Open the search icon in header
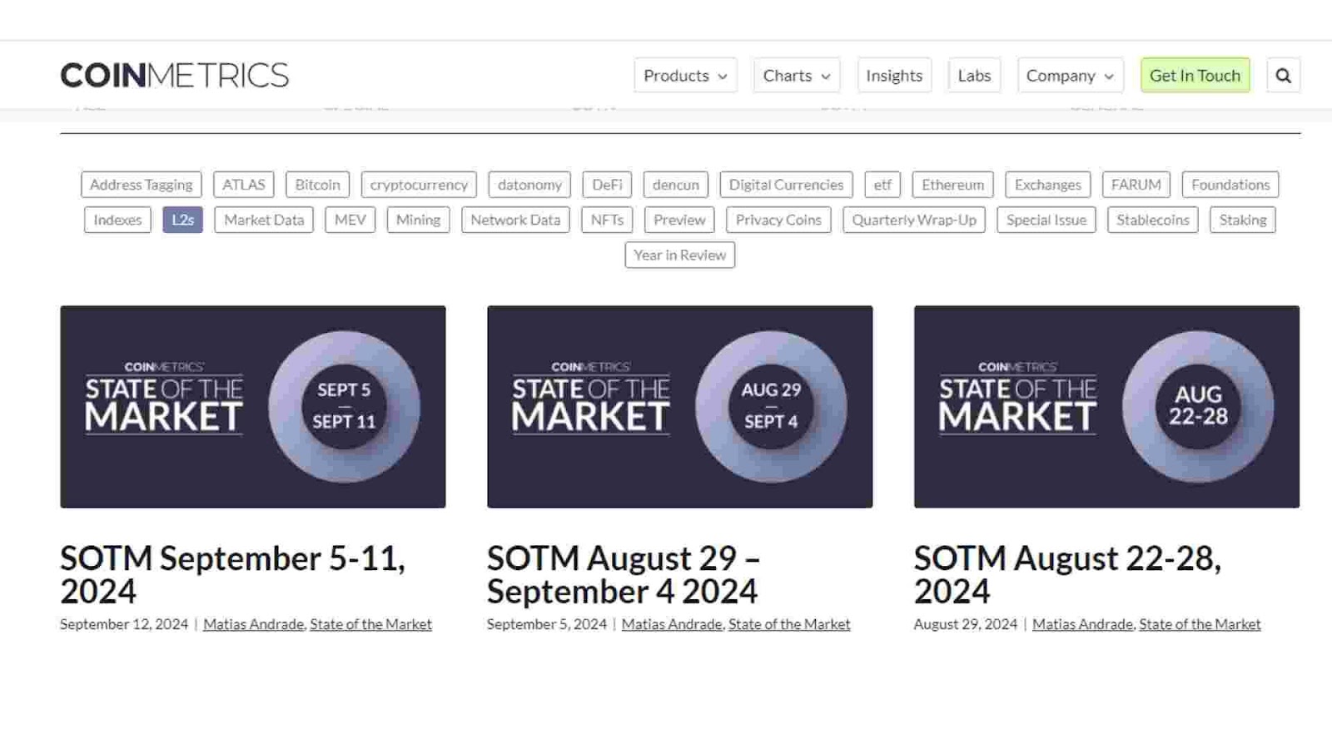Image resolution: width=1332 pixels, height=749 pixels. pyautogui.click(x=1283, y=75)
